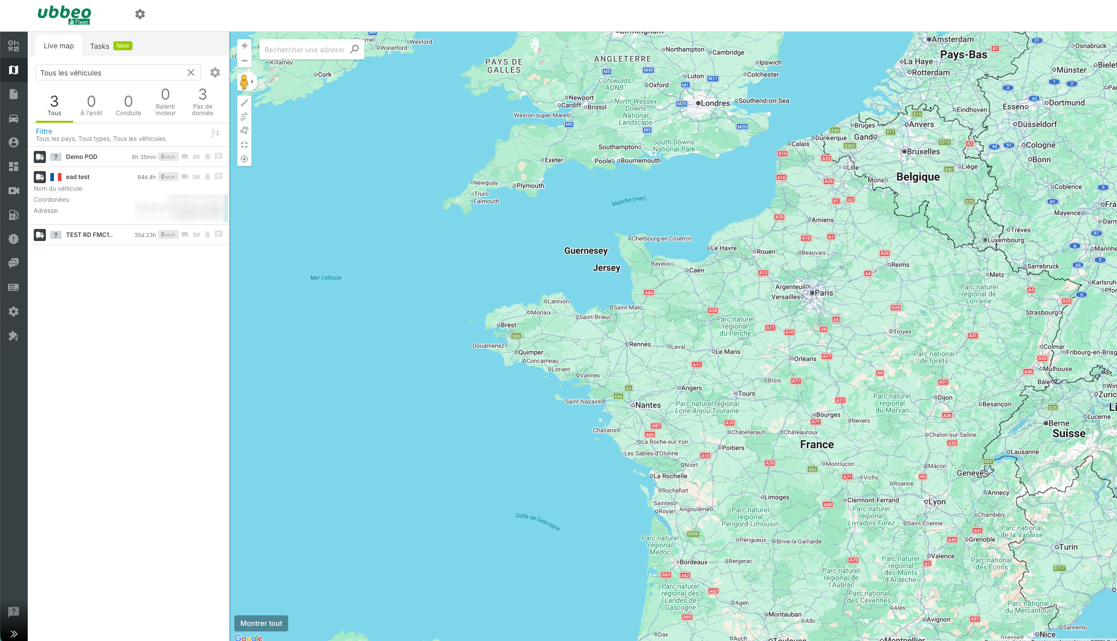Click the address search magnifier
Screen dimensions: 1117x641
[355, 49]
